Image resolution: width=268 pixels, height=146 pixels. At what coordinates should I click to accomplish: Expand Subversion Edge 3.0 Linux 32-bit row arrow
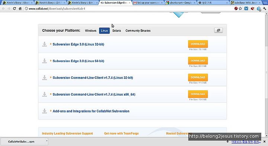point(51,44)
